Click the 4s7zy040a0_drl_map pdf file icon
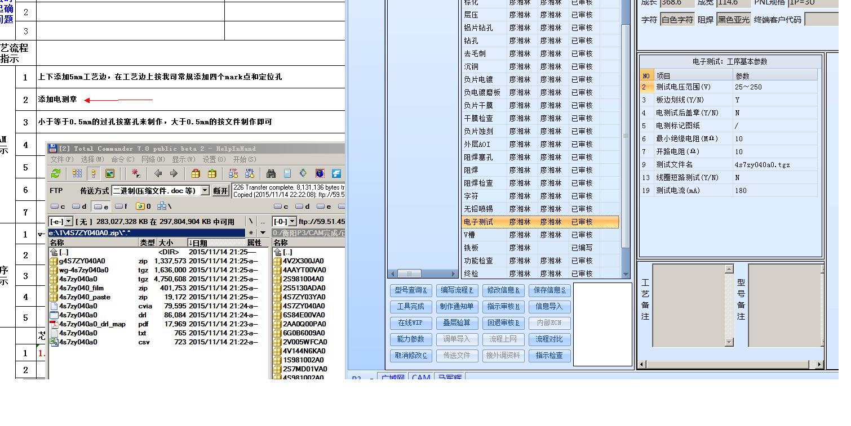The width and height of the screenshot is (851, 426). 54,324
